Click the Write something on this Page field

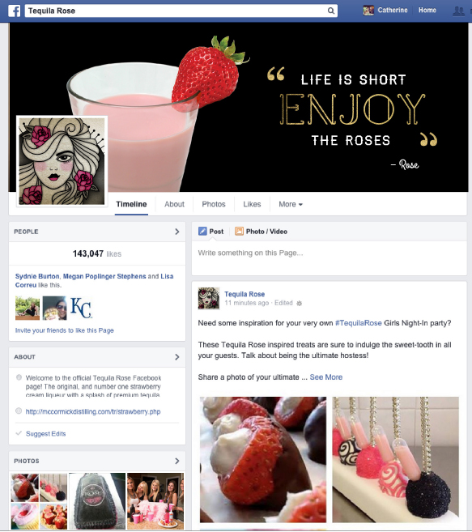330,258
